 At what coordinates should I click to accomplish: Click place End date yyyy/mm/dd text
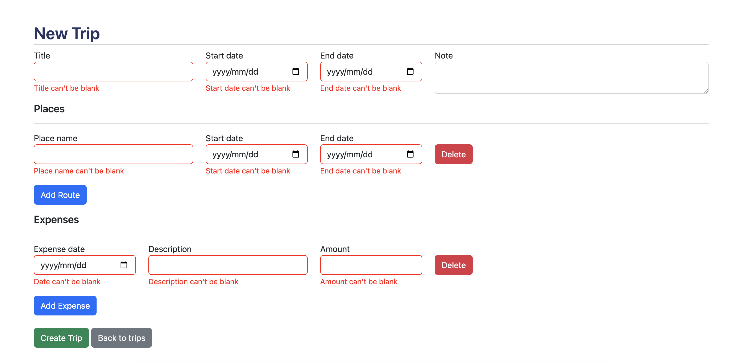(x=349, y=154)
